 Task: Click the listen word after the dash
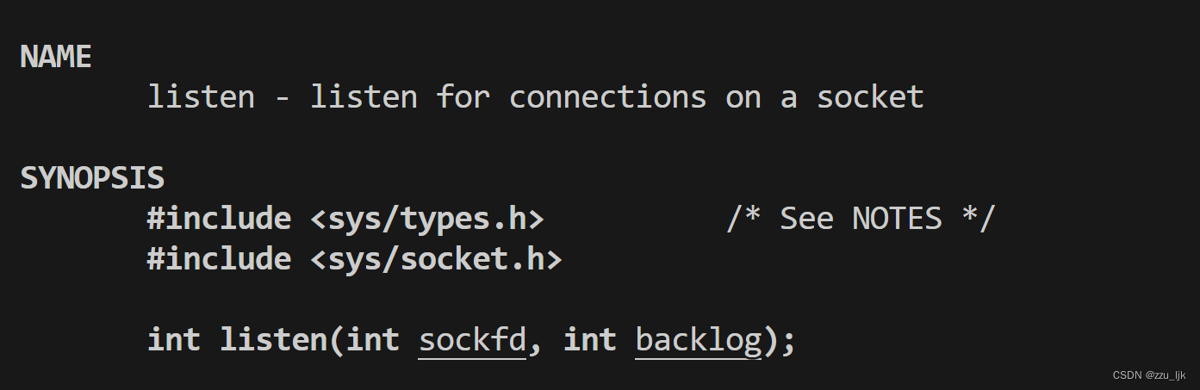coord(364,97)
